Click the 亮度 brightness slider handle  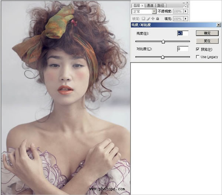pyautogui.click(x=163, y=42)
